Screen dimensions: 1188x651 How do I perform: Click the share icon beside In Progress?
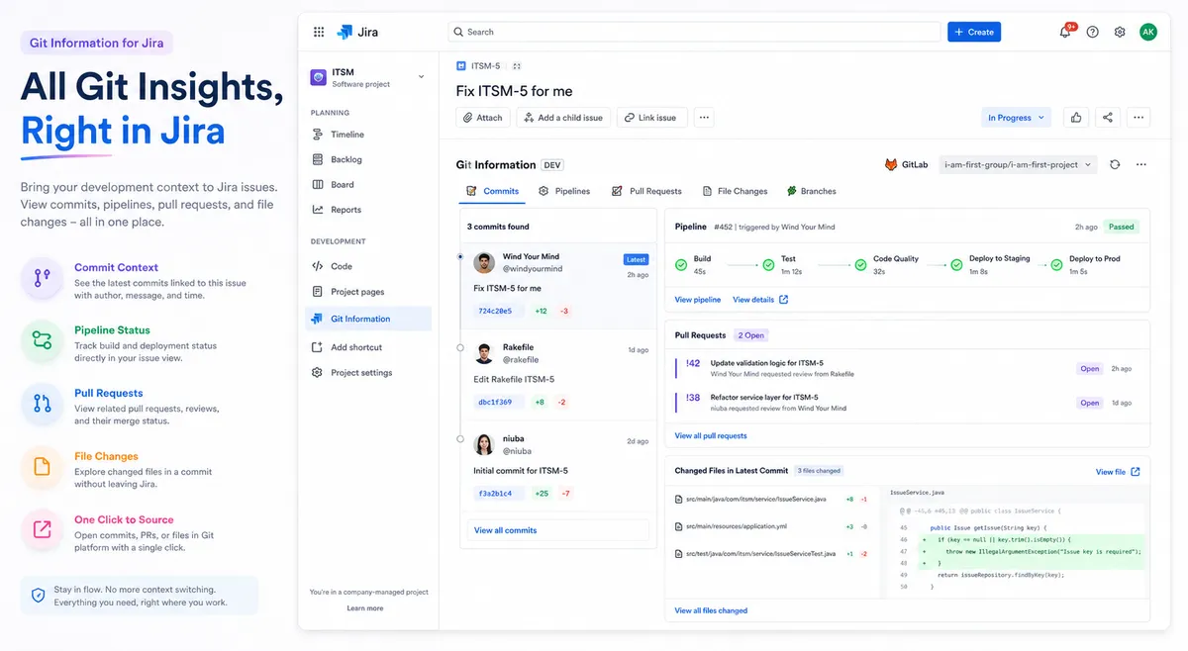(1107, 117)
